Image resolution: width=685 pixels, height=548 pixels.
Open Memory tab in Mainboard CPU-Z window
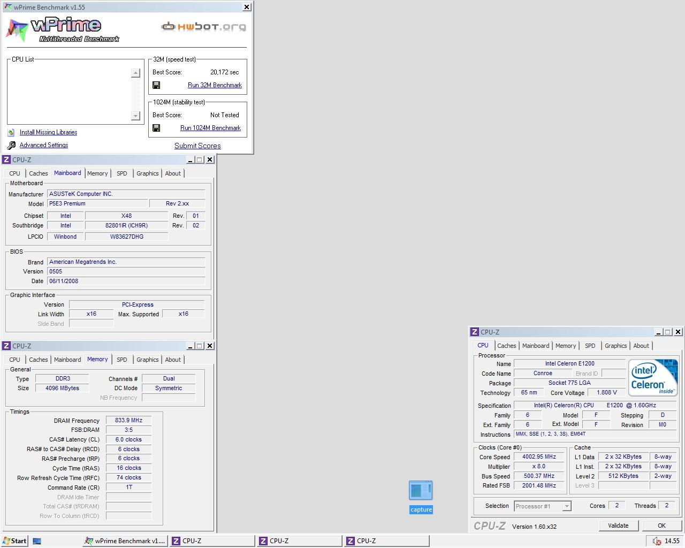(x=97, y=173)
